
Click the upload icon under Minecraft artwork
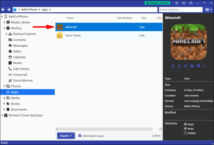pyautogui.click(x=173, y=66)
